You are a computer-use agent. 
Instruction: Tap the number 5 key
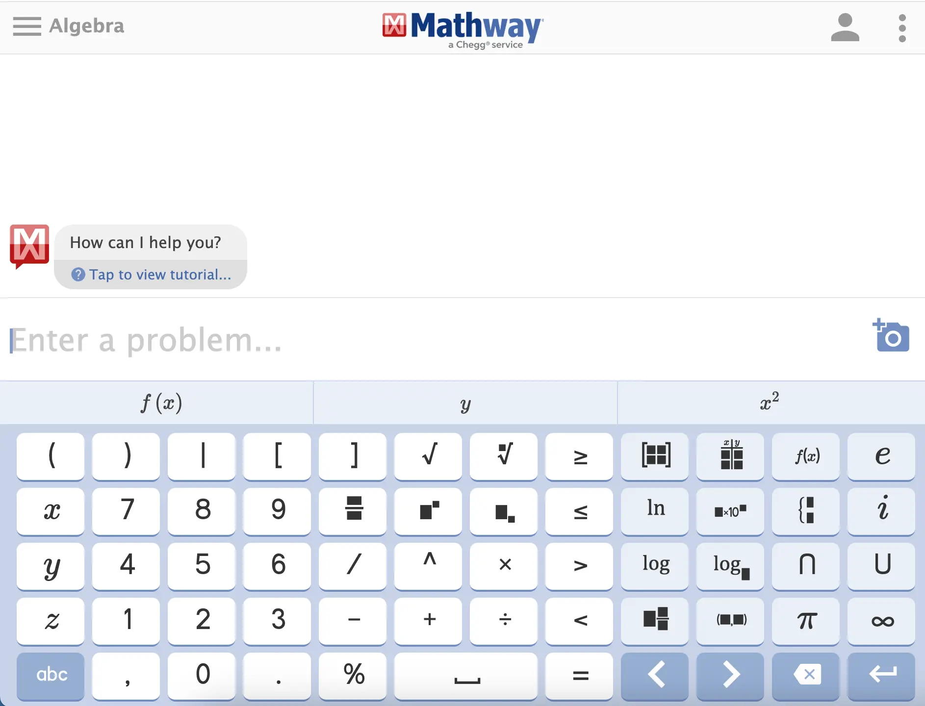pyautogui.click(x=202, y=566)
